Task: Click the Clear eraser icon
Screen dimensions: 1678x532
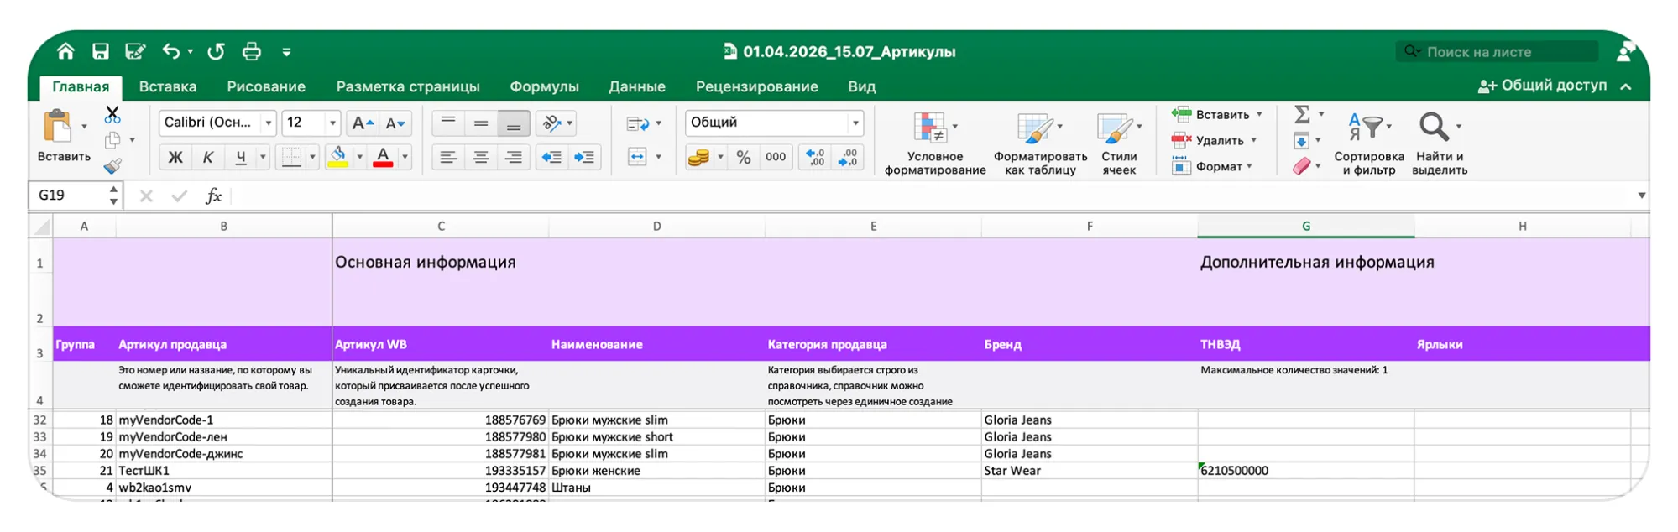Action: 1301,166
